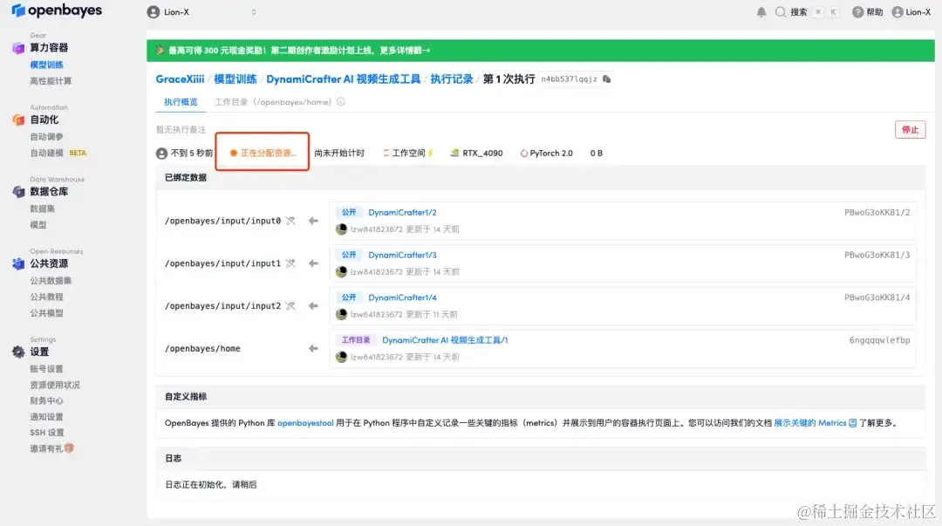Open 自动调参 in sidebar
942x526 pixels.
pos(46,137)
